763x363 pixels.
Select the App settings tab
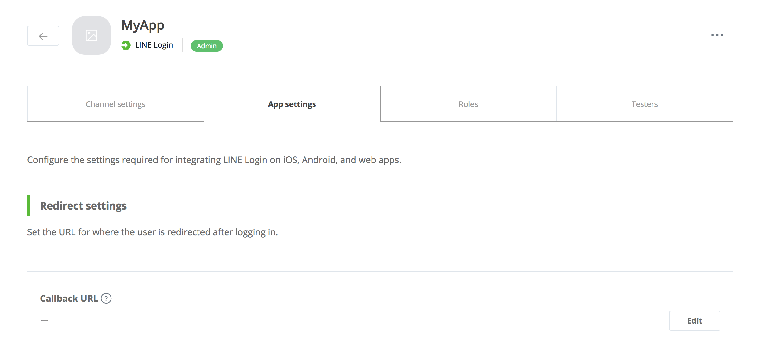pos(292,104)
